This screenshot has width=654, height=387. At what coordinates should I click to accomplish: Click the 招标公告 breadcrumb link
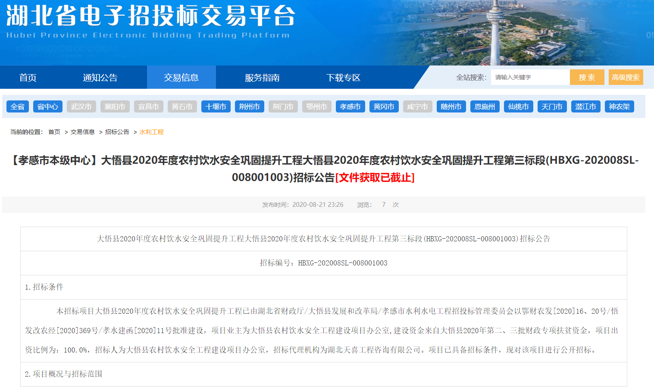117,132
